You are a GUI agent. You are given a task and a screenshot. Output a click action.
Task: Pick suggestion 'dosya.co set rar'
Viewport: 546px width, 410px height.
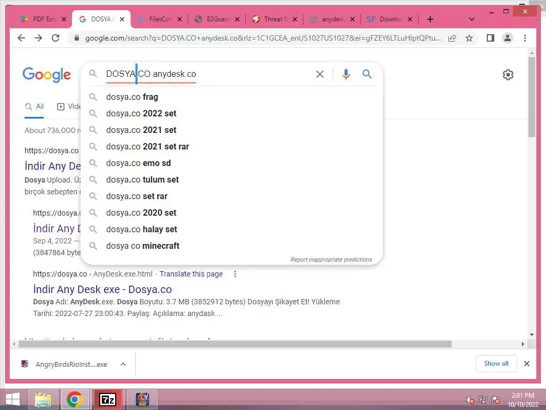[231, 196]
